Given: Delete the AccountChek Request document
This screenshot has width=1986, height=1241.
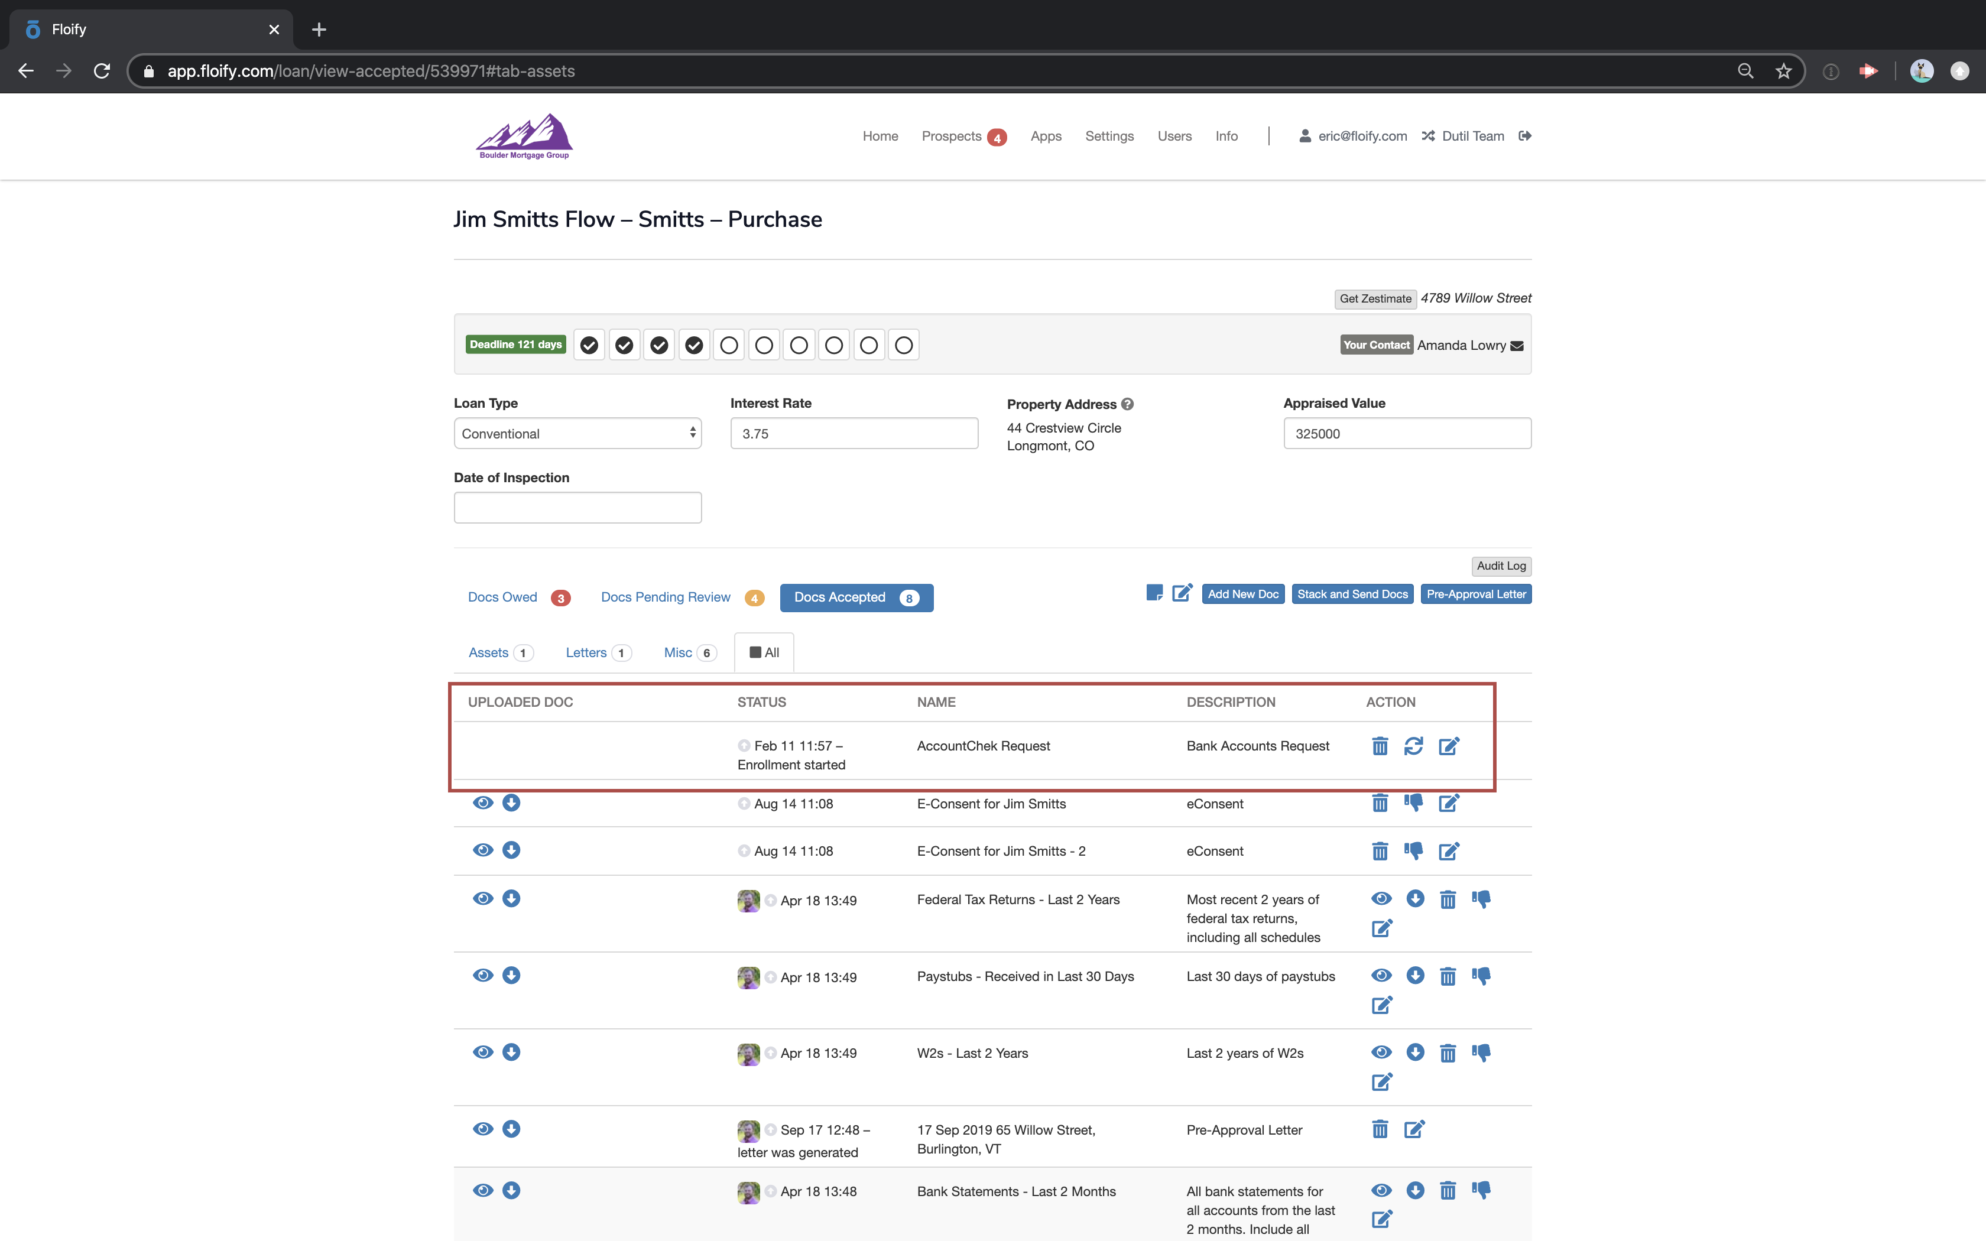Looking at the screenshot, I should [x=1380, y=746].
